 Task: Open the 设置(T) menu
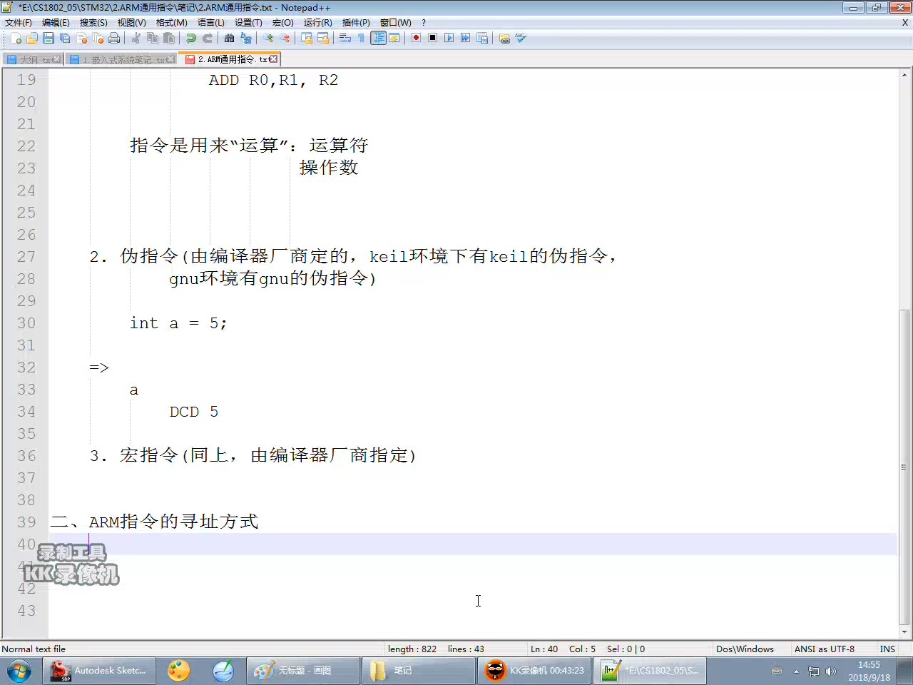click(248, 23)
